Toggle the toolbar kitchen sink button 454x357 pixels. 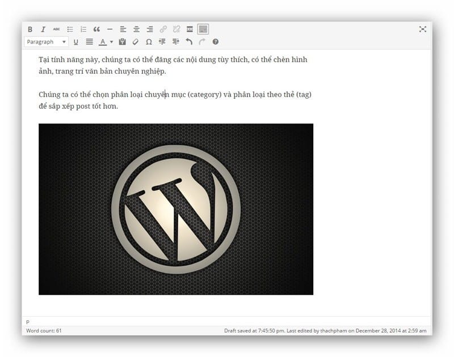203,29
